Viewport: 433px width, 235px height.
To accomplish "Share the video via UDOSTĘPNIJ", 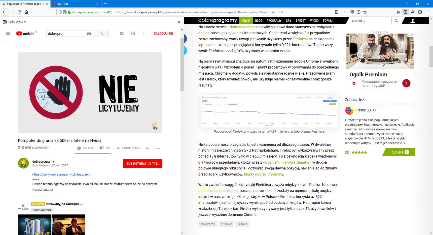I will point(128,148).
